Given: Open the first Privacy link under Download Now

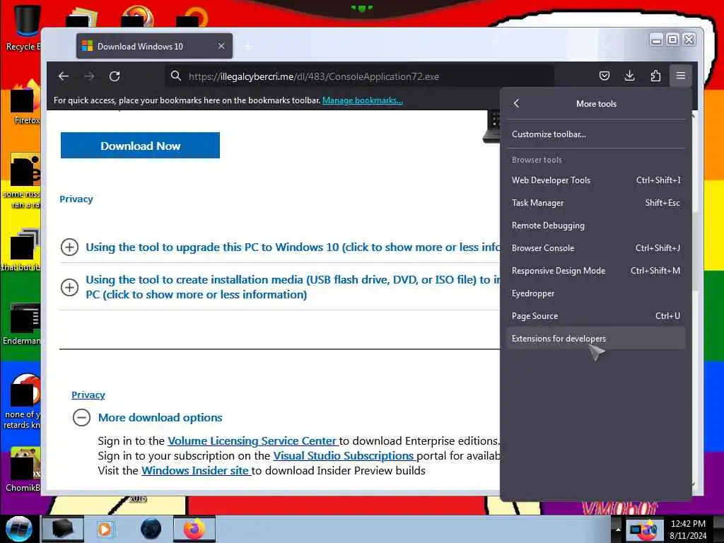Looking at the screenshot, I should tap(76, 199).
